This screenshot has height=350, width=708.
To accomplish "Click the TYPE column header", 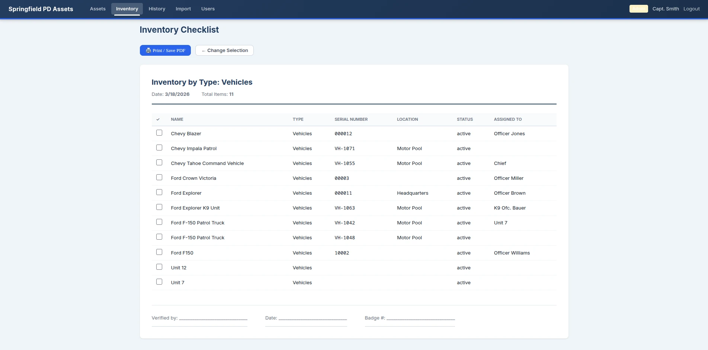I will pos(298,120).
